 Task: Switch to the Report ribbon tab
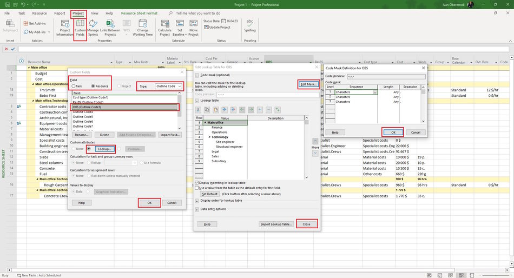click(x=60, y=13)
